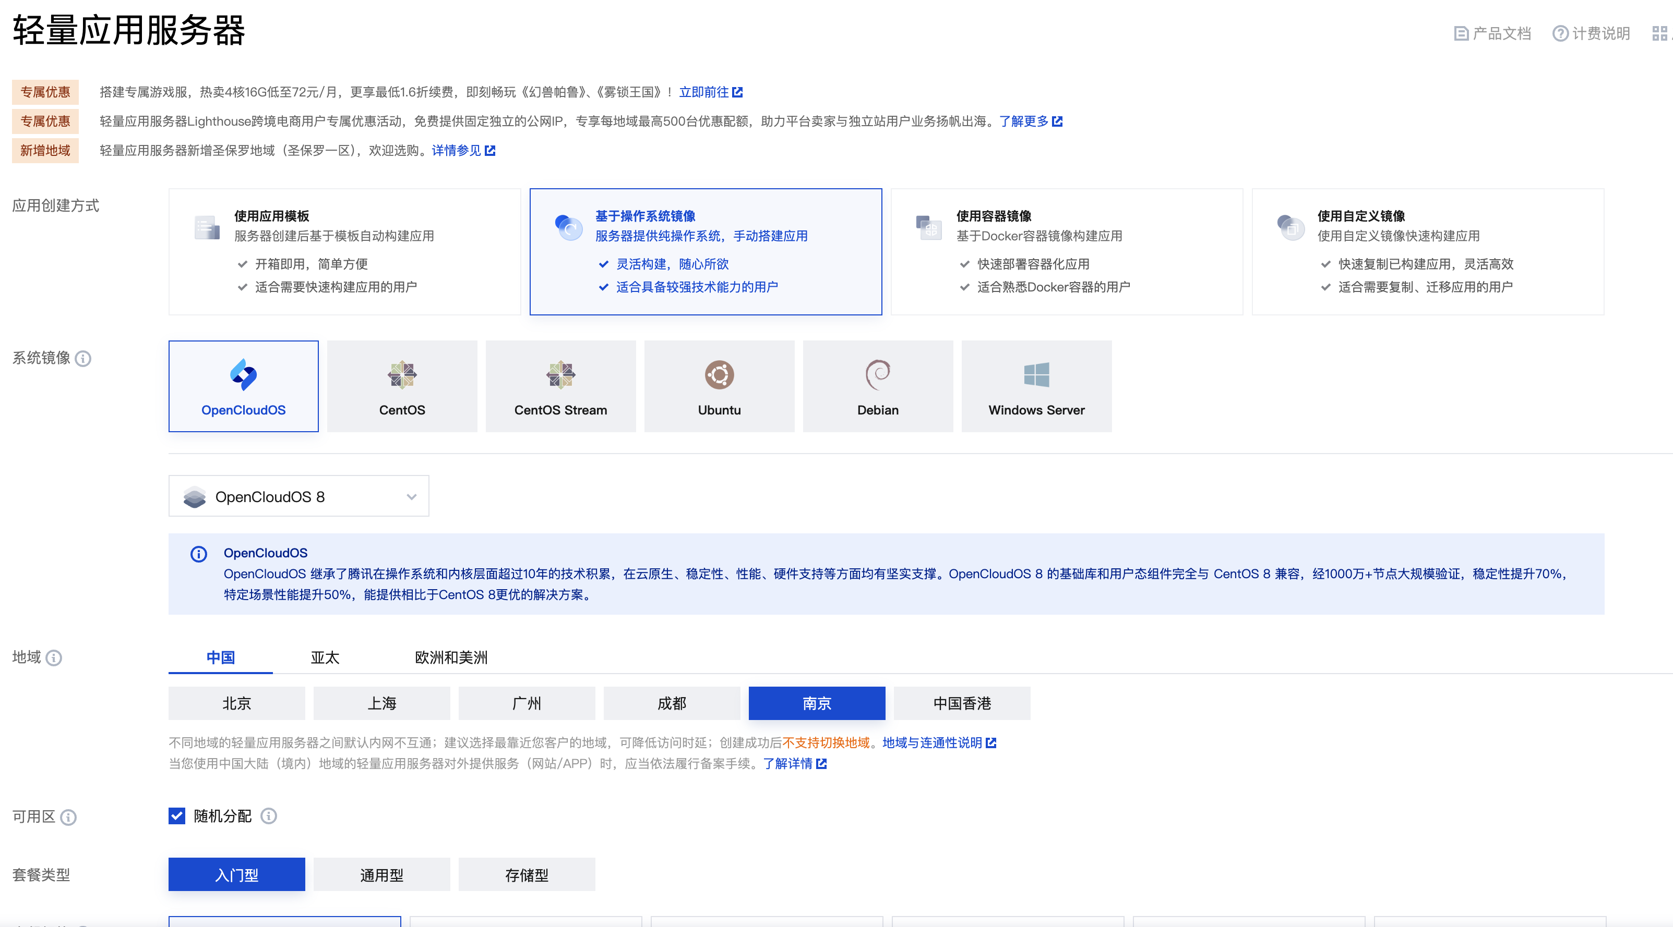Open the 产品文档 documentation link
Image resolution: width=1673 pixels, height=927 pixels.
(1492, 33)
